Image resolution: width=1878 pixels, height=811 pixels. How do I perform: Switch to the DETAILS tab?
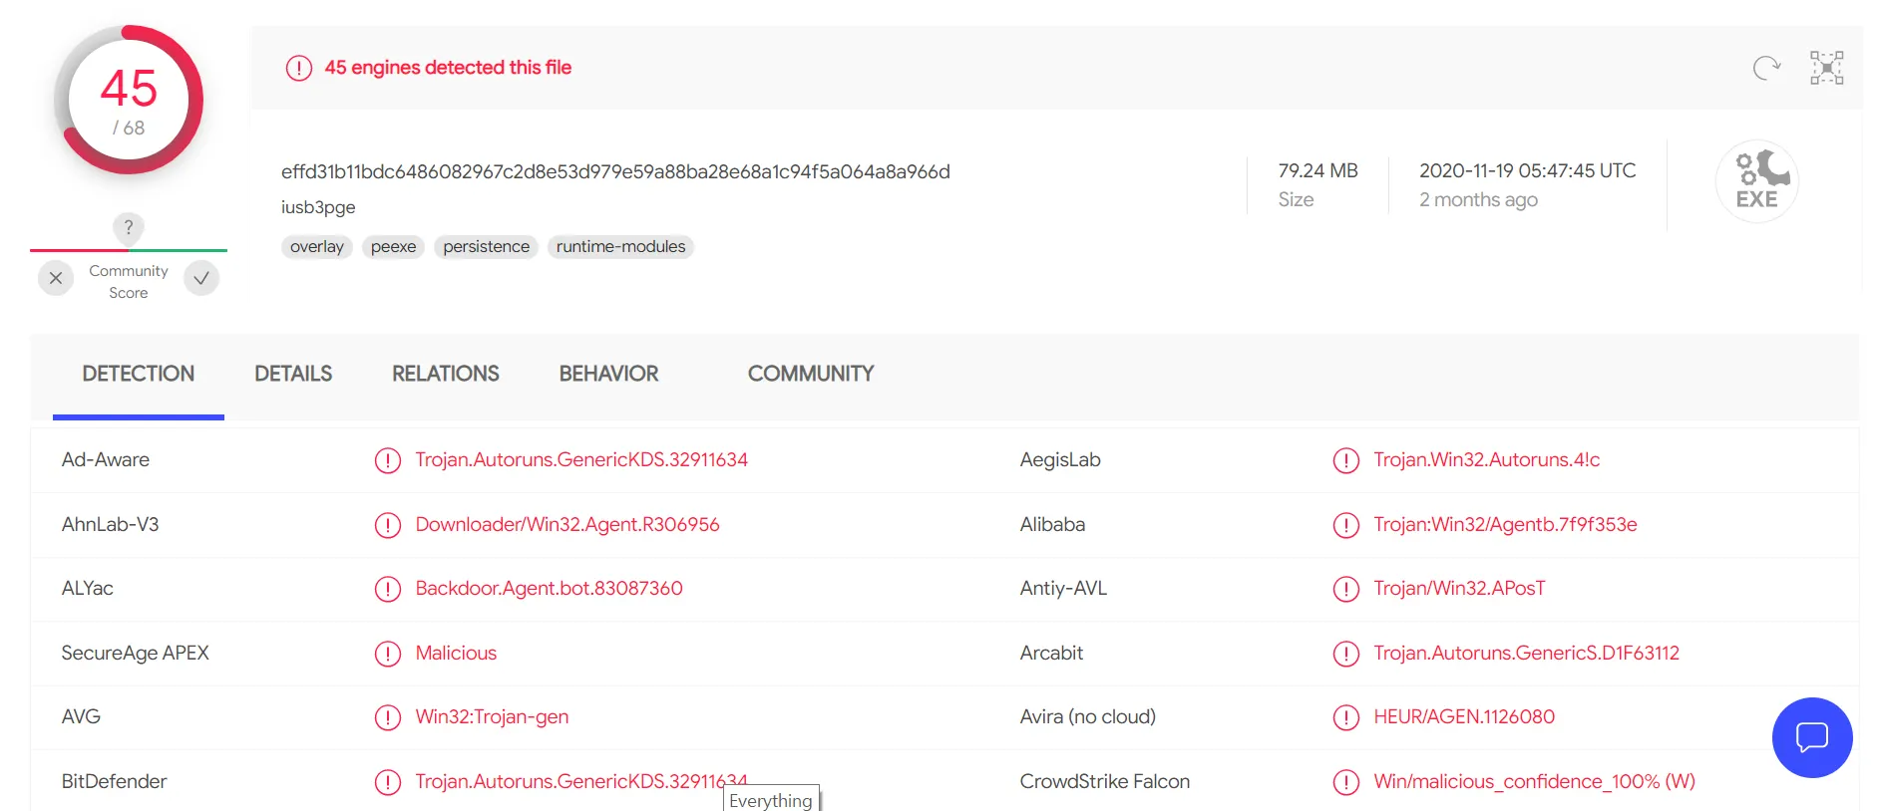coord(293,374)
